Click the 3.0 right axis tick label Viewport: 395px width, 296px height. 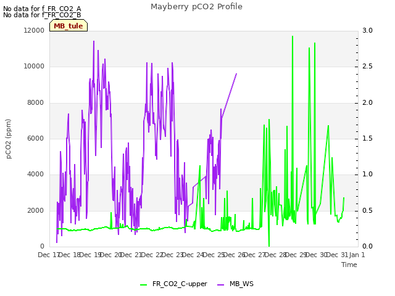367,30
